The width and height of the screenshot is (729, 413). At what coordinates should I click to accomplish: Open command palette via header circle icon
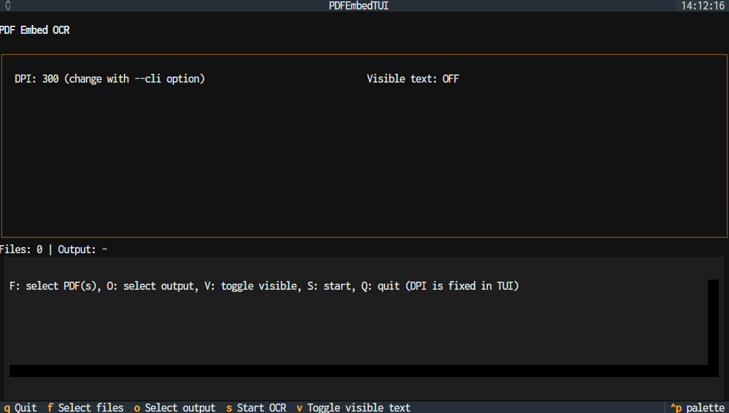[x=8, y=5]
